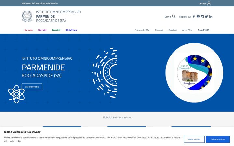Click the Diamo valore alla tua privacy heading
234x146 pixels.
click(22, 132)
